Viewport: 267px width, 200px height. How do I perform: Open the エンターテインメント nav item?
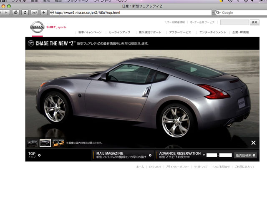[x=212, y=32]
